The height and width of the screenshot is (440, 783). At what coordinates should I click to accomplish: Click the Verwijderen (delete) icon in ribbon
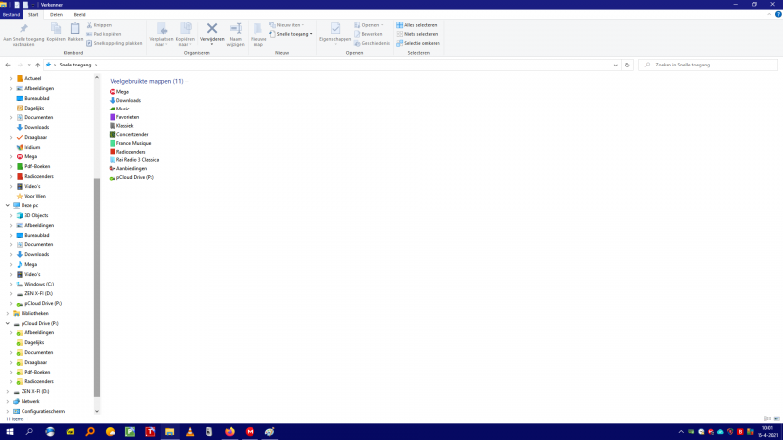coord(211,29)
